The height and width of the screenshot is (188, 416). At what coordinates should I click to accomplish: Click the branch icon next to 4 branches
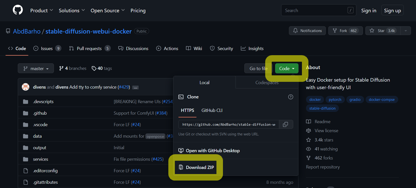(x=61, y=68)
